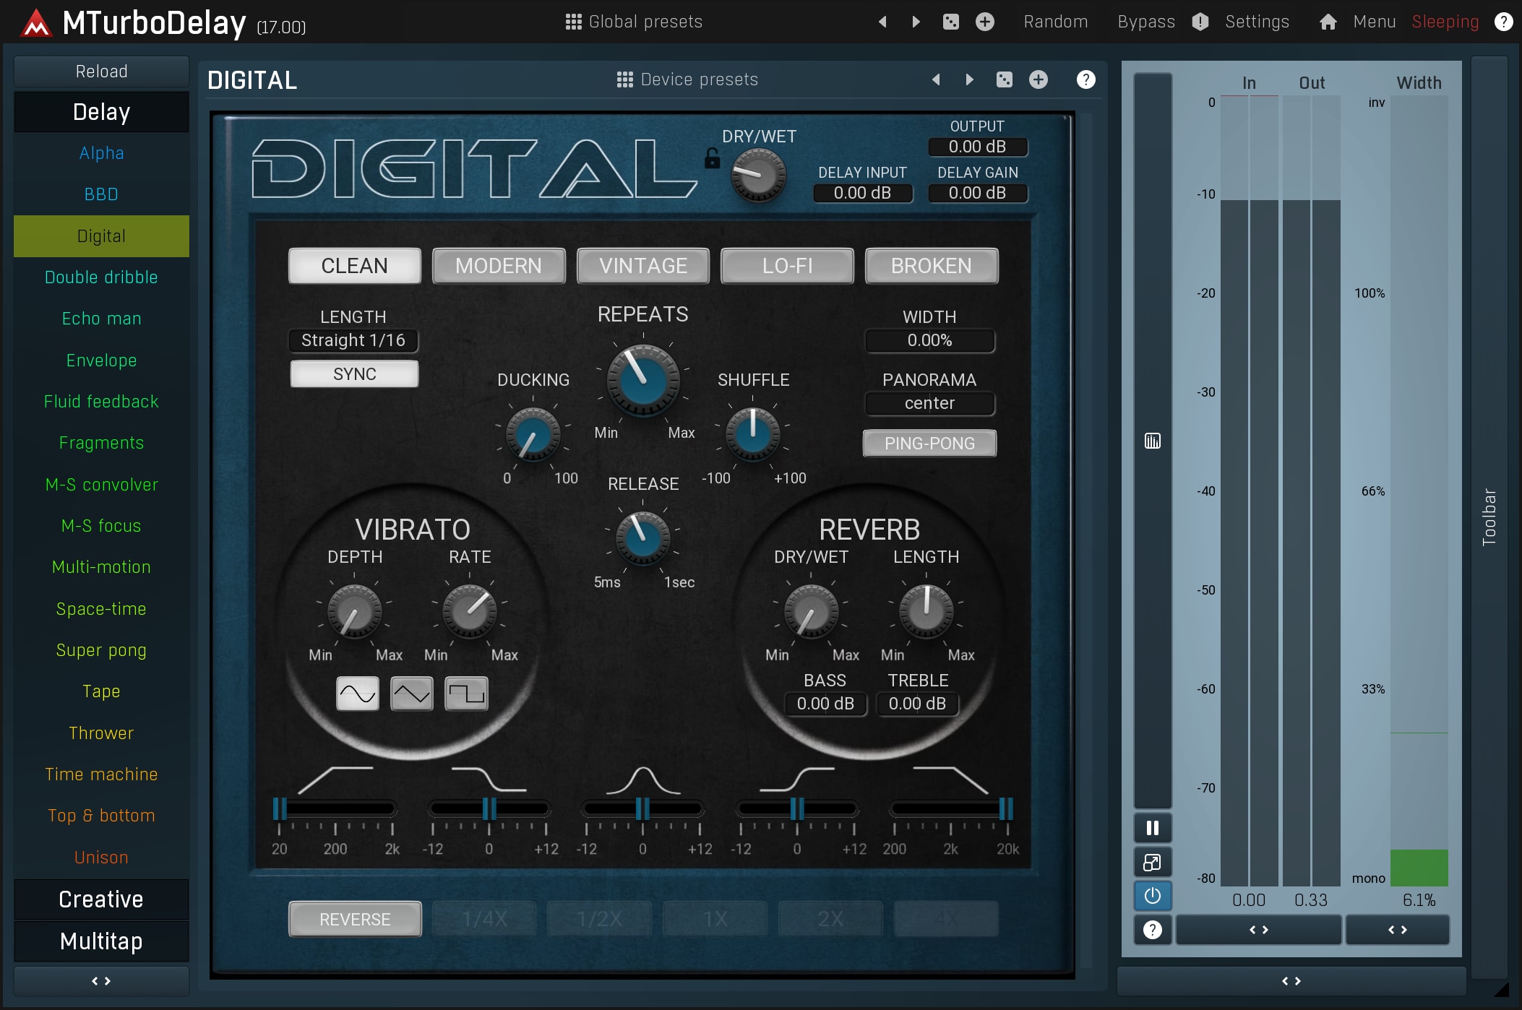1522x1010 pixels.
Task: Select the sine vibrato waveform shape
Action: 357,694
